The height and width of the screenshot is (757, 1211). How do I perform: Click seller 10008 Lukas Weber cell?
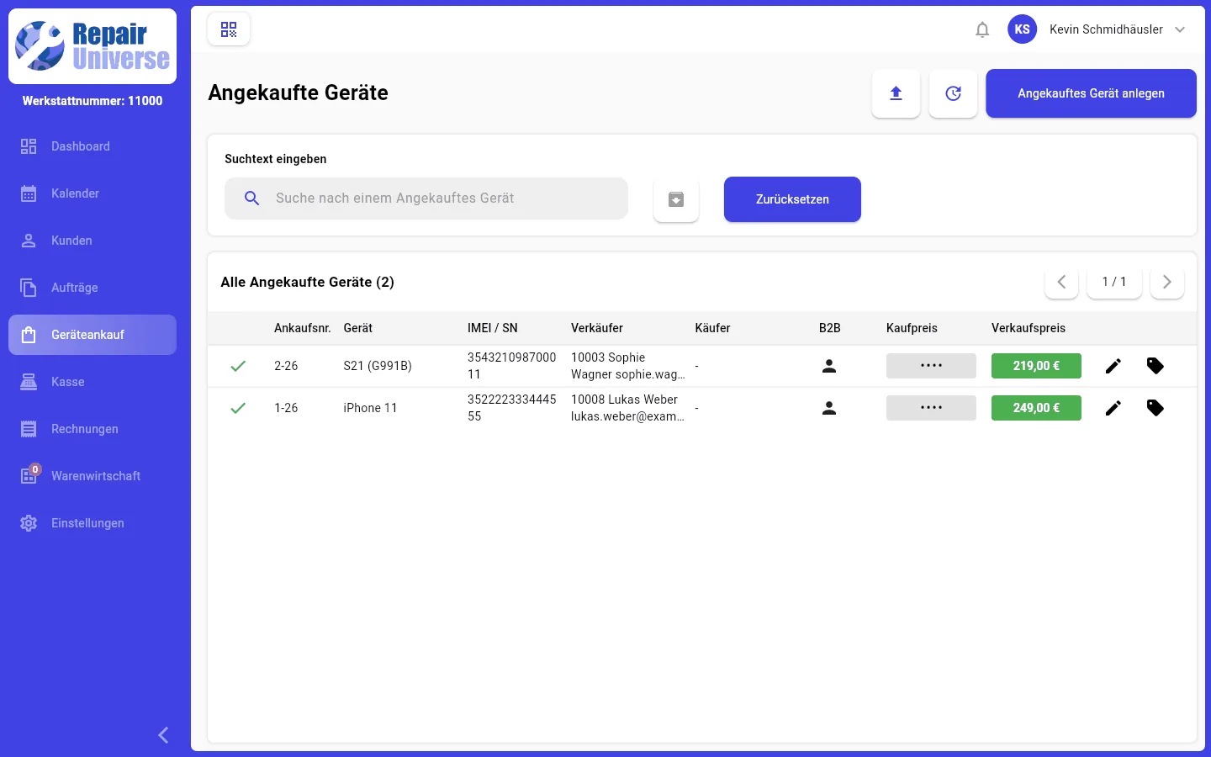pyautogui.click(x=627, y=408)
